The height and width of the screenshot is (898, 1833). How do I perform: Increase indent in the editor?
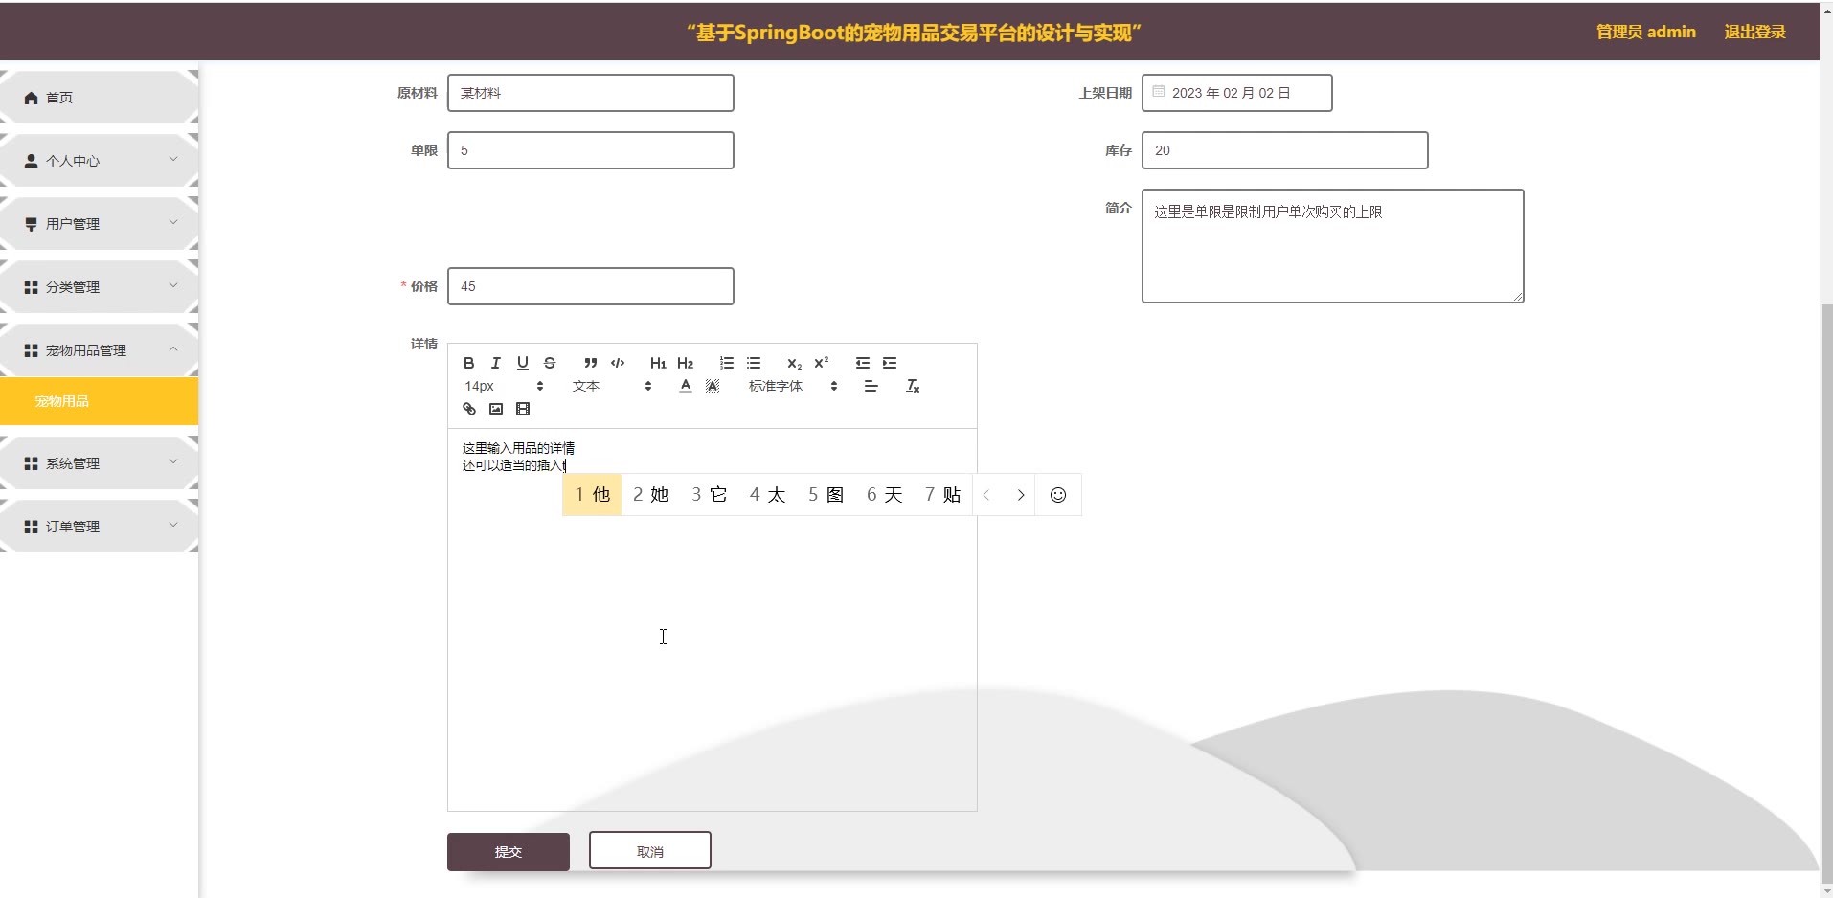[x=890, y=363]
